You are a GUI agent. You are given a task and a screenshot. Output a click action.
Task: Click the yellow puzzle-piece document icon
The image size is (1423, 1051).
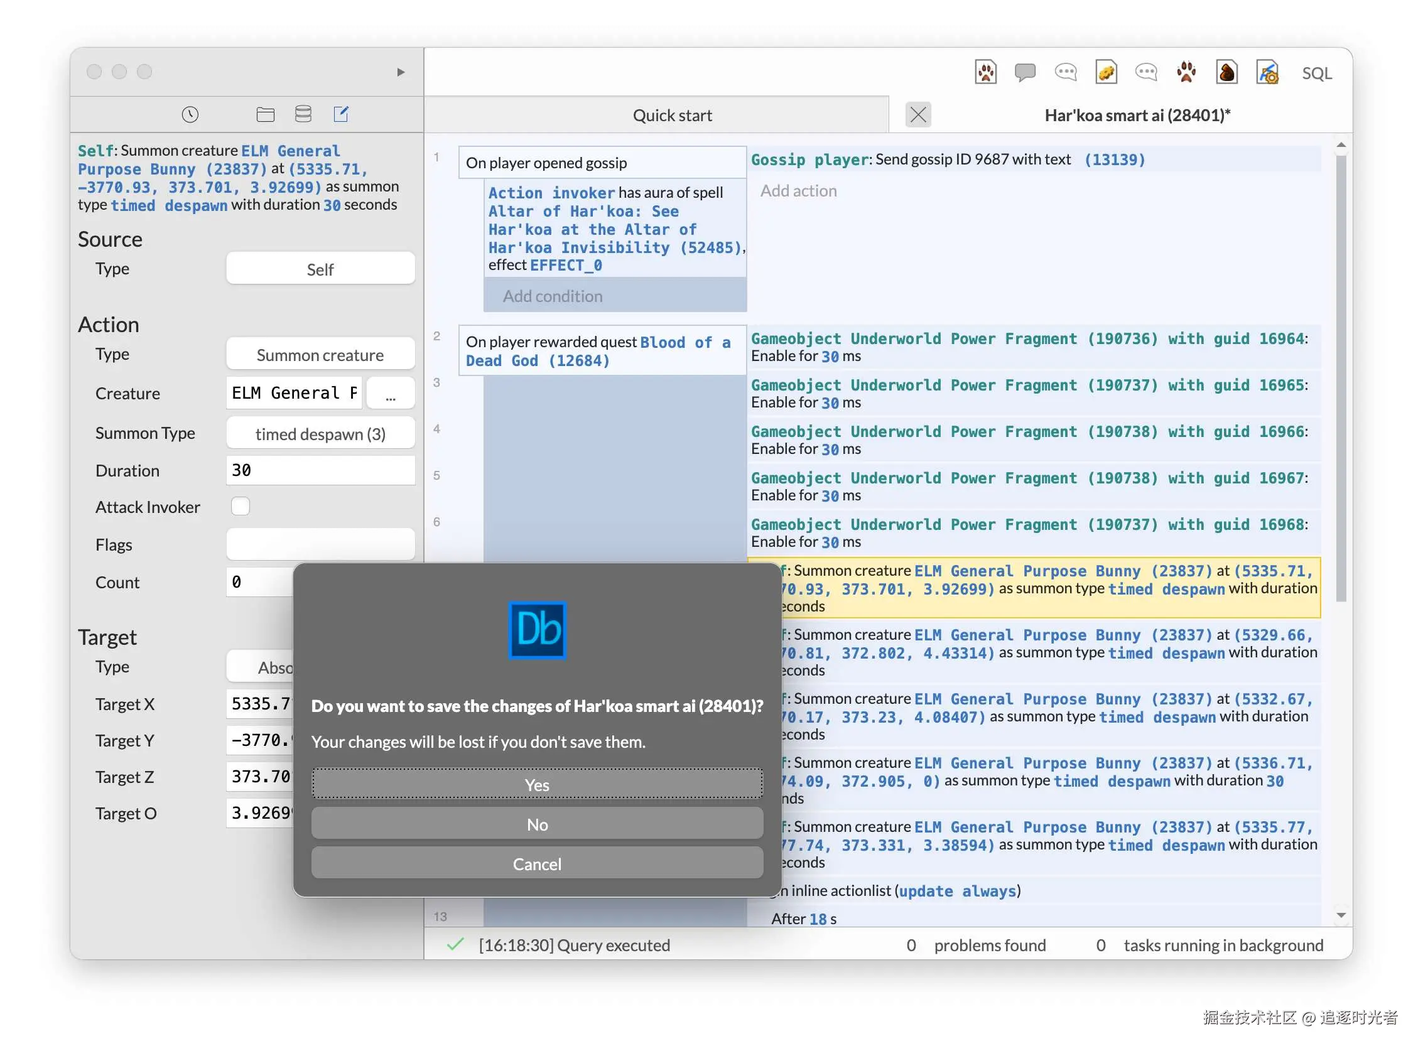point(1106,73)
